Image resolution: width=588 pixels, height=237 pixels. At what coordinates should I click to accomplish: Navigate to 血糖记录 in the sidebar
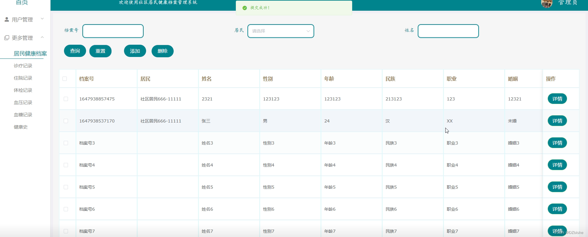click(23, 115)
